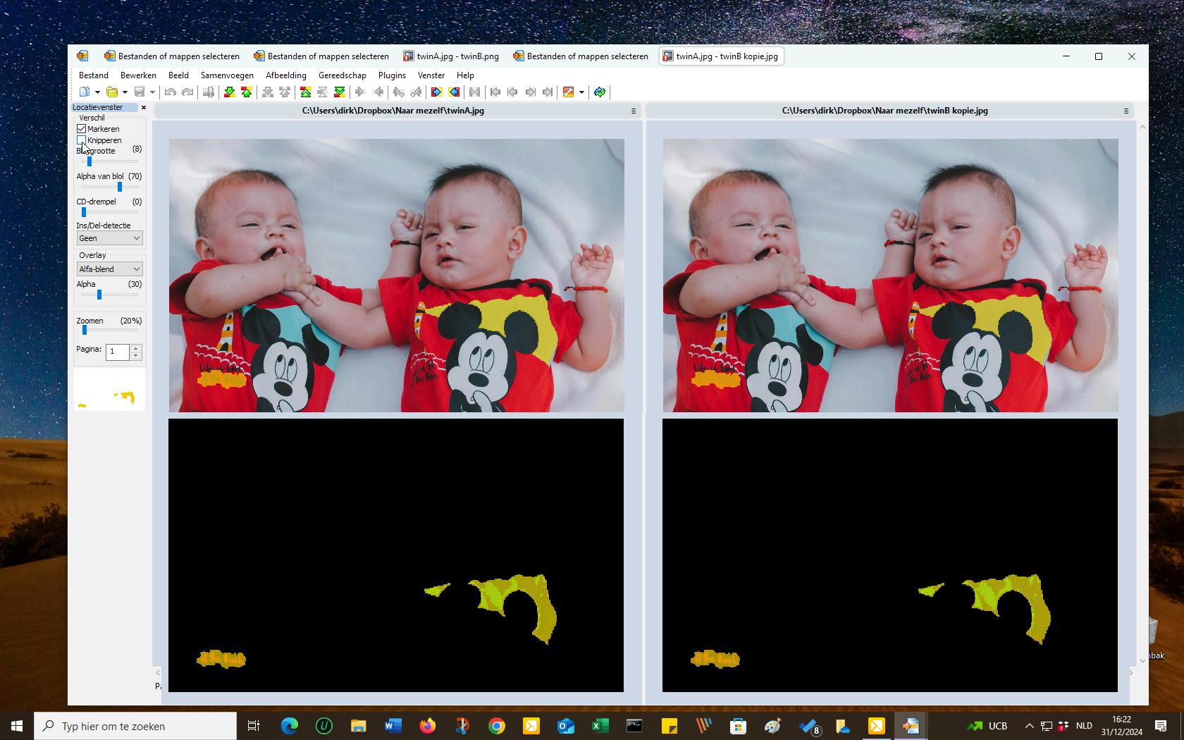Click the twinB kopie.jpg file path header
The width and height of the screenshot is (1184, 740).
[x=884, y=111]
